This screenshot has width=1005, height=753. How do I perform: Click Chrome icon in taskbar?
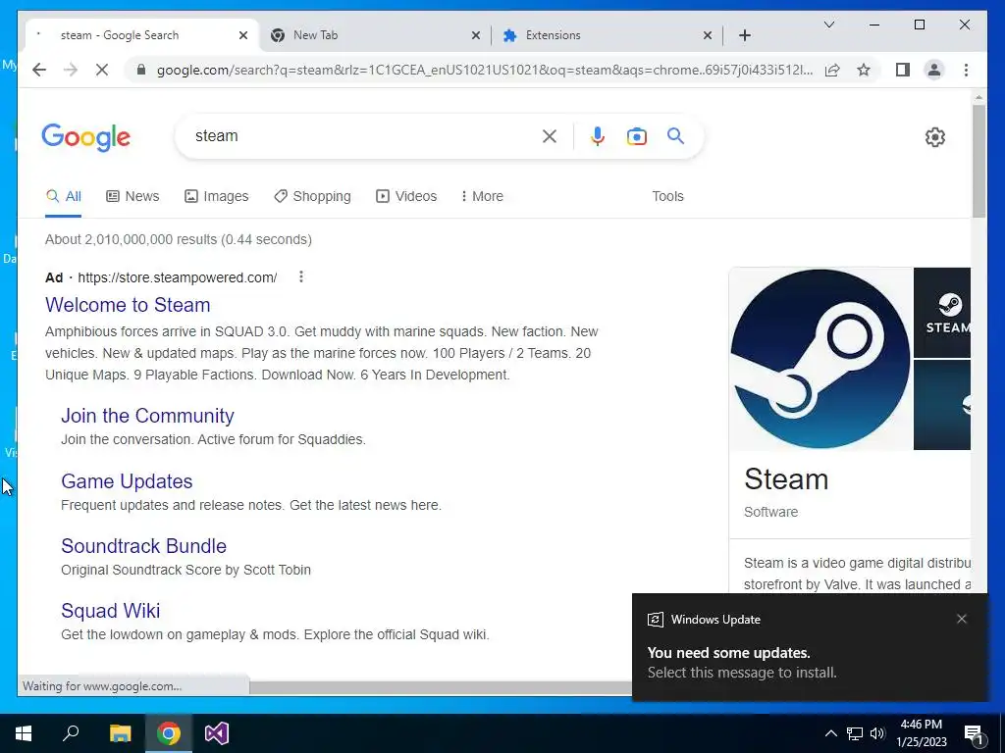click(169, 733)
